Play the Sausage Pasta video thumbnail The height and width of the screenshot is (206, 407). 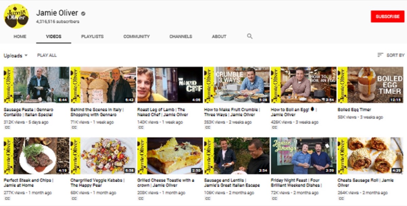(x=36, y=85)
